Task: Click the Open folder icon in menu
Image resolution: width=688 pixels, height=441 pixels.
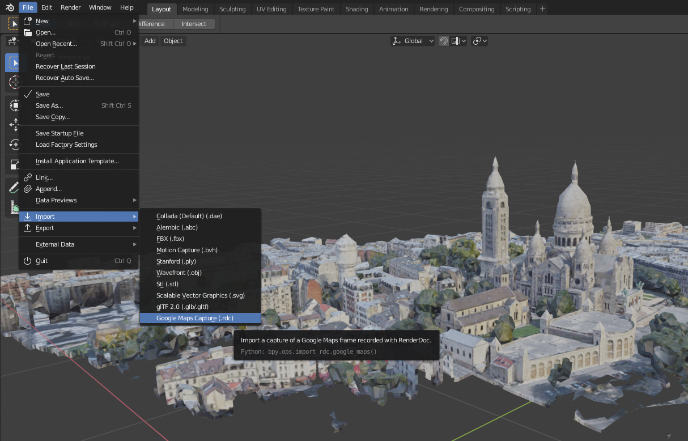Action: click(x=28, y=32)
